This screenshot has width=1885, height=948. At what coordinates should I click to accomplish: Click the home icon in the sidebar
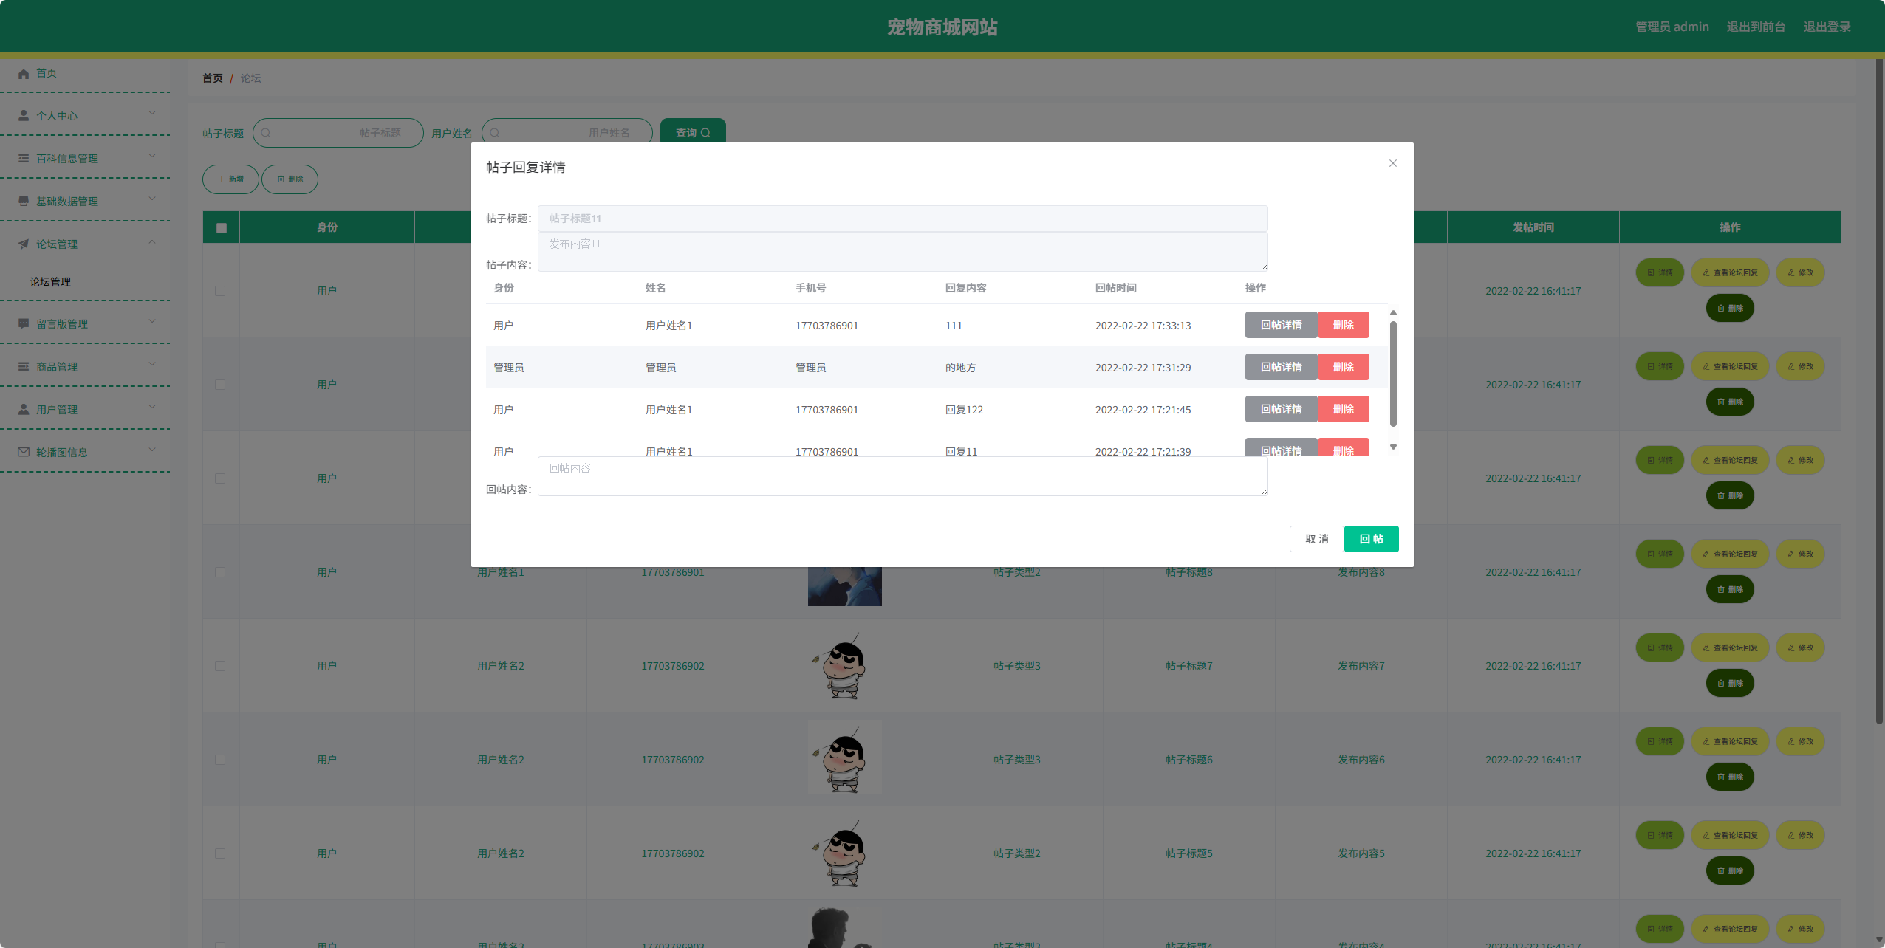(x=24, y=73)
